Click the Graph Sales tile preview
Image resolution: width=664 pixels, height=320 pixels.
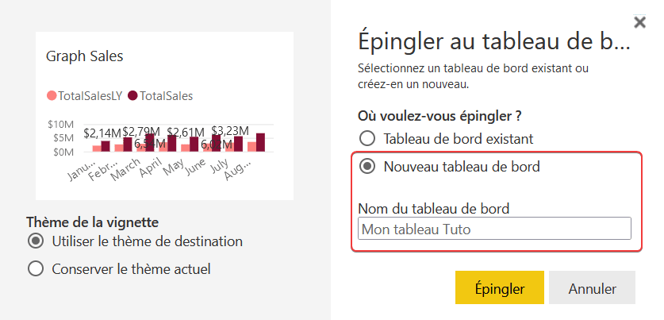tap(164, 116)
